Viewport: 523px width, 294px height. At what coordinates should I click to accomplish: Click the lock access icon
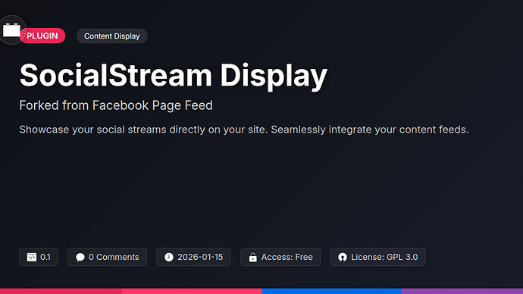tap(253, 257)
